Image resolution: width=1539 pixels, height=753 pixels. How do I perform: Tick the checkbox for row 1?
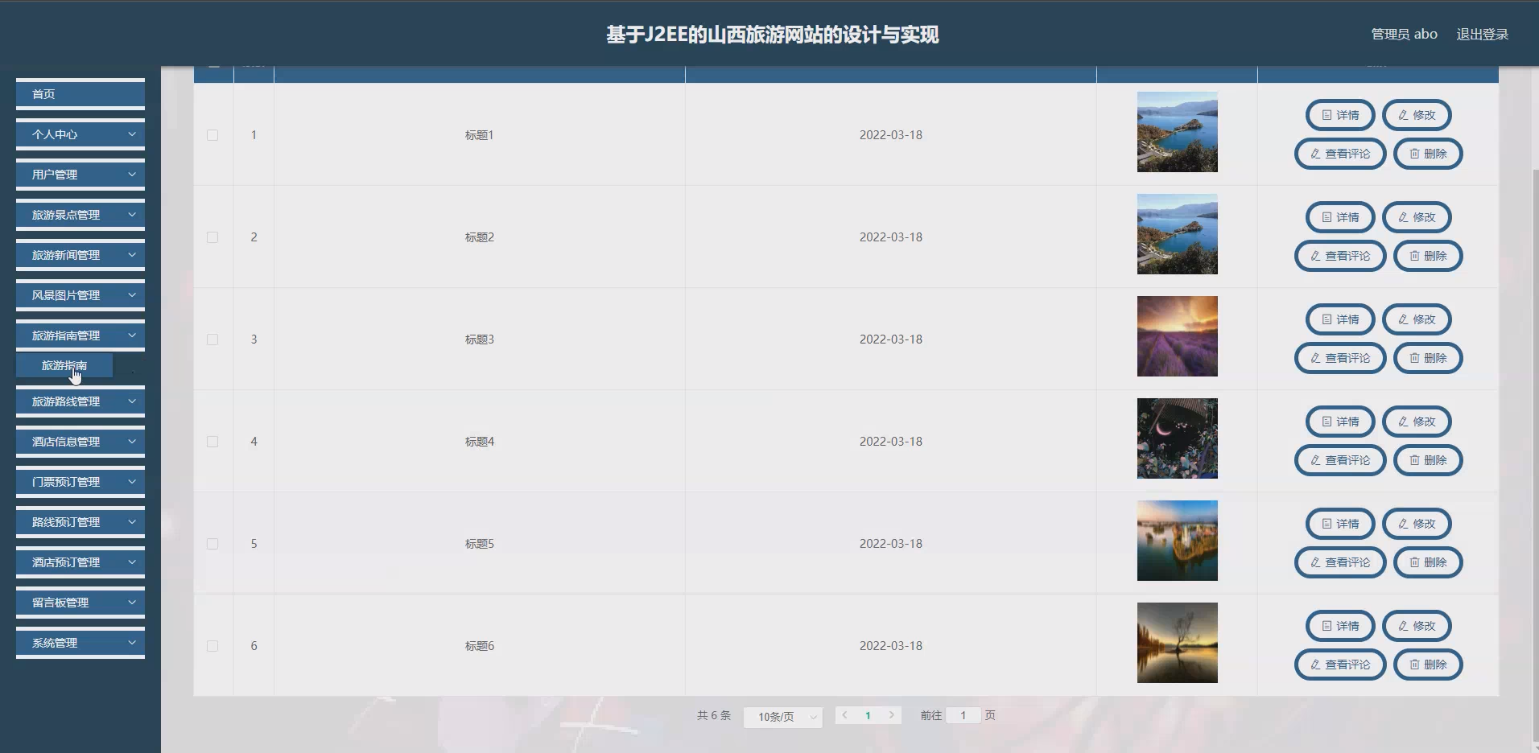[212, 135]
